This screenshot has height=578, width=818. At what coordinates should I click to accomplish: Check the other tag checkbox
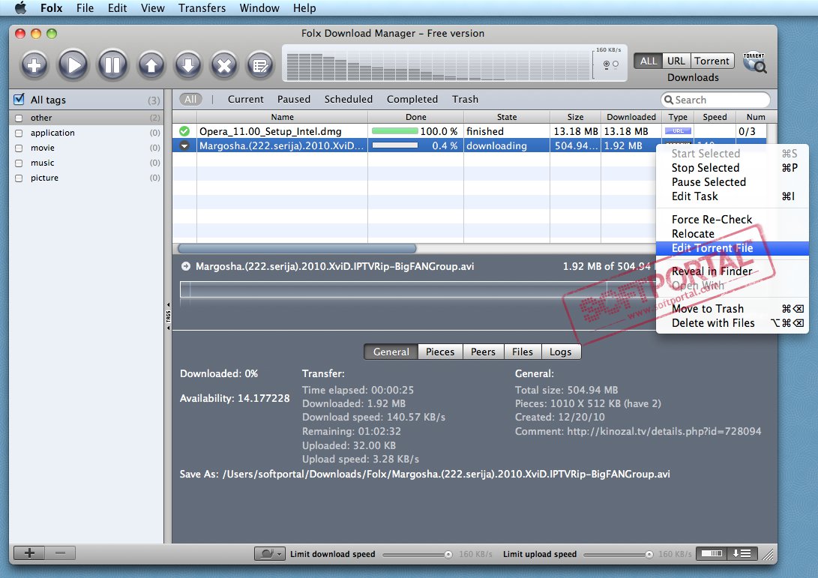(x=19, y=118)
